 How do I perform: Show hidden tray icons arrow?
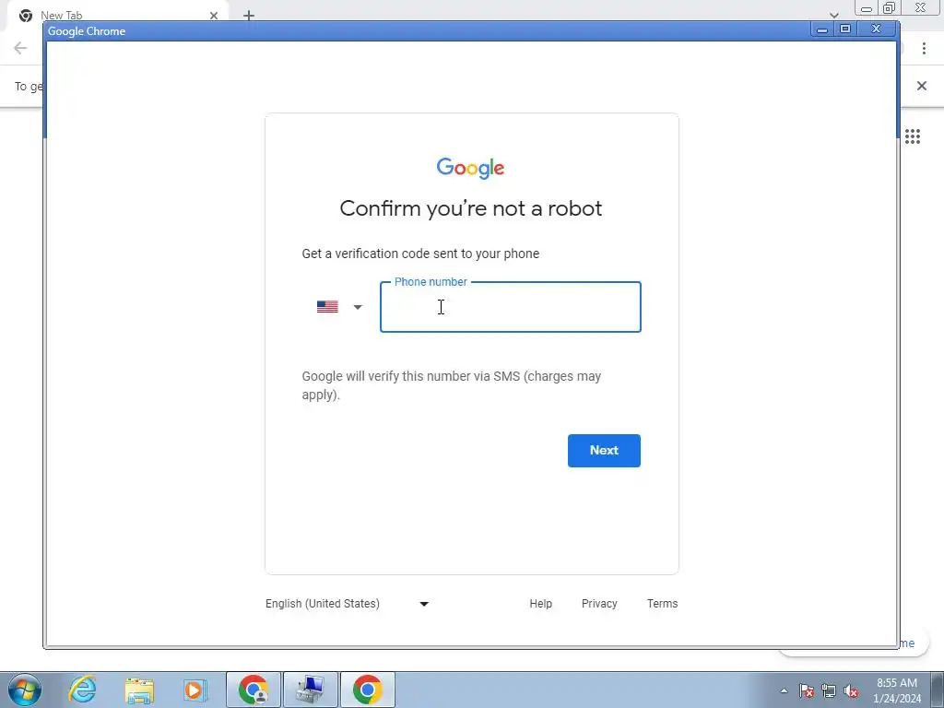(x=784, y=690)
